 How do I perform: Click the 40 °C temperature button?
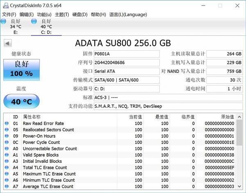[x=21, y=101]
